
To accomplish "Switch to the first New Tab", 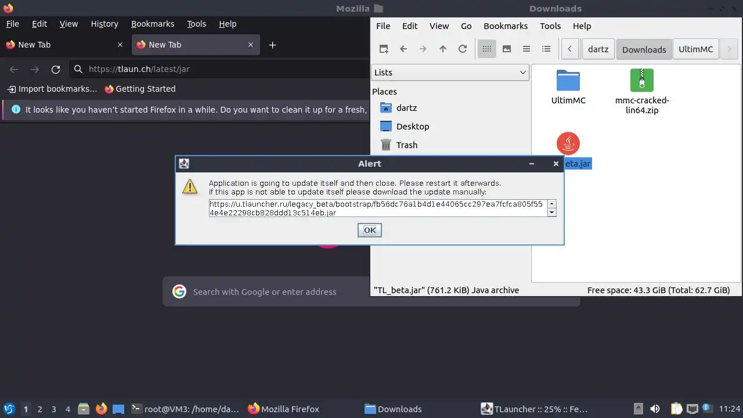I will pyautogui.click(x=64, y=45).
